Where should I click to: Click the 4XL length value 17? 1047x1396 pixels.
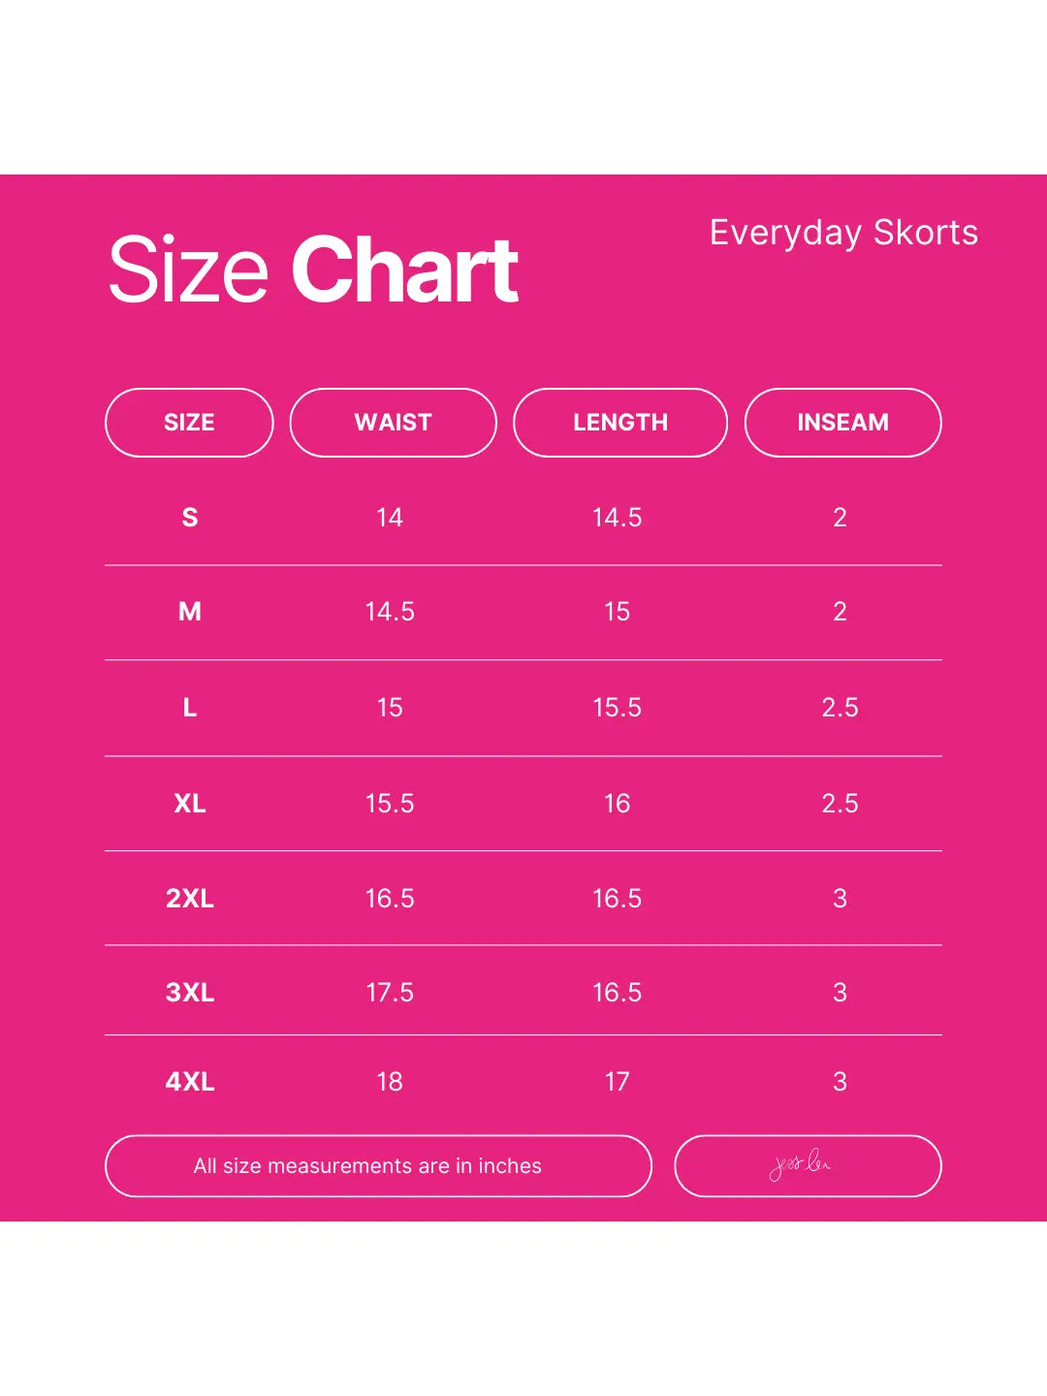tap(618, 1082)
